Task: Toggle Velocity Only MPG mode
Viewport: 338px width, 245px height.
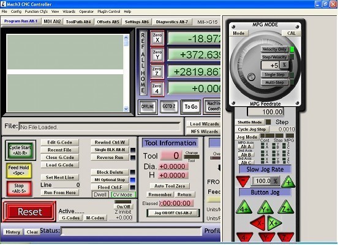Action: tap(274, 49)
